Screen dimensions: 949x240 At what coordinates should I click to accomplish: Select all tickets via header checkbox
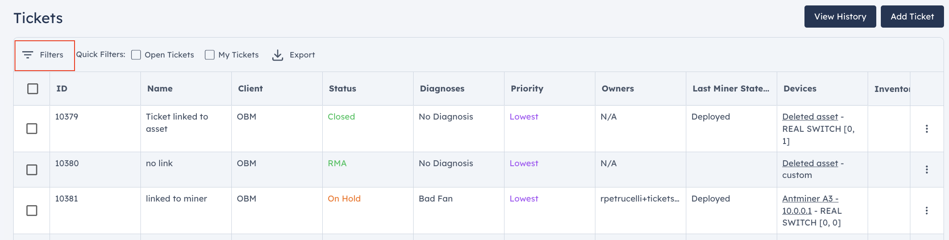pyautogui.click(x=33, y=89)
